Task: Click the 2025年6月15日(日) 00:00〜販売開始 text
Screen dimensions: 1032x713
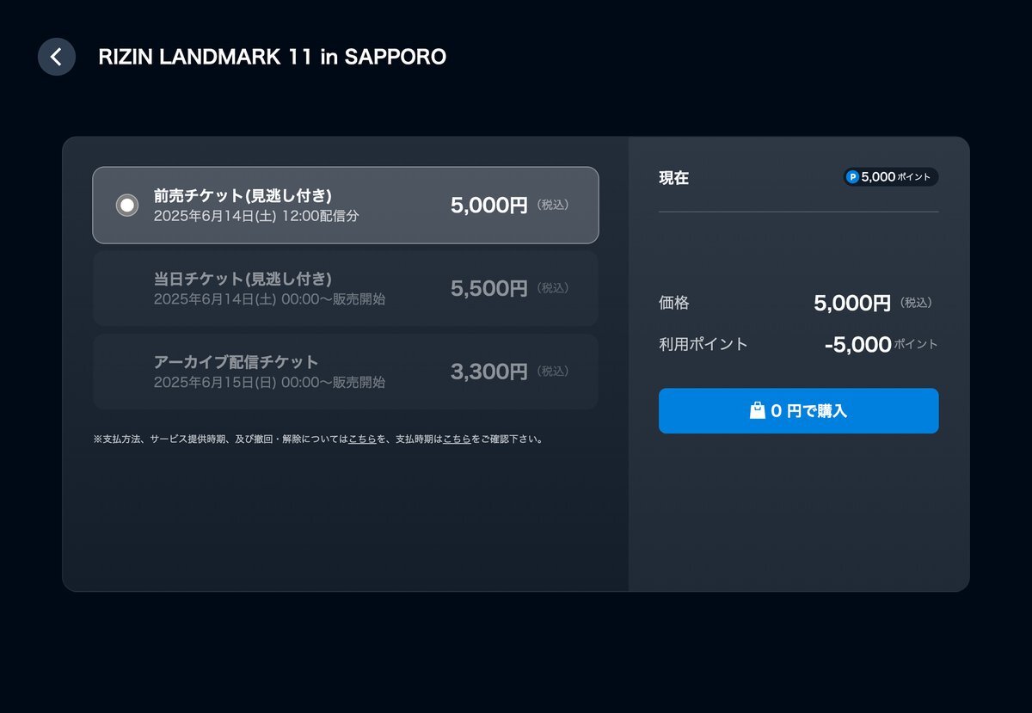Action: pyautogui.click(x=269, y=382)
